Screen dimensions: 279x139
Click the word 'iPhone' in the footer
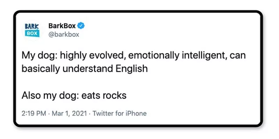(x=137, y=113)
